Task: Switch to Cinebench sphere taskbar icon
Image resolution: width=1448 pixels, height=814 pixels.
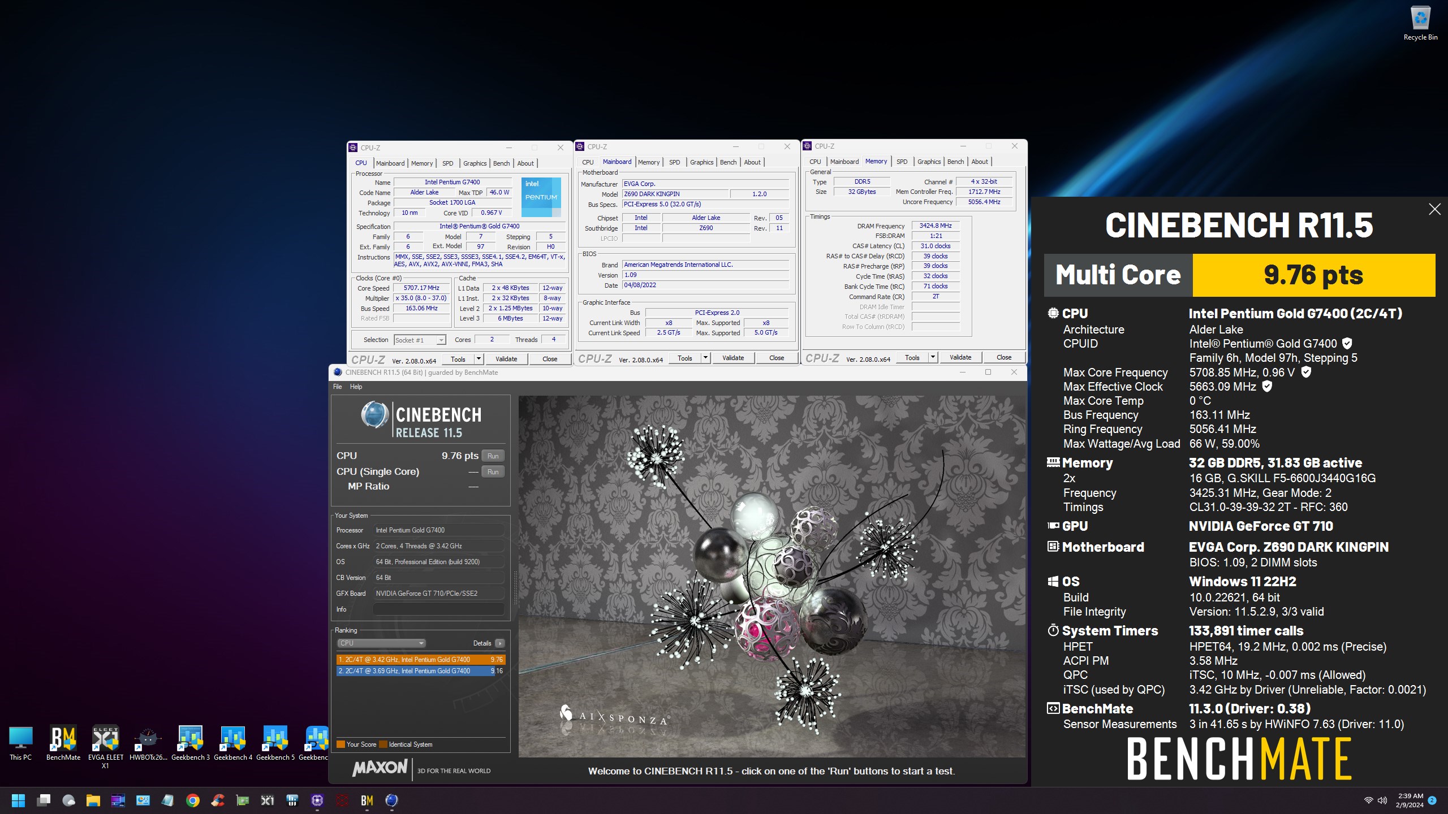Action: click(392, 800)
